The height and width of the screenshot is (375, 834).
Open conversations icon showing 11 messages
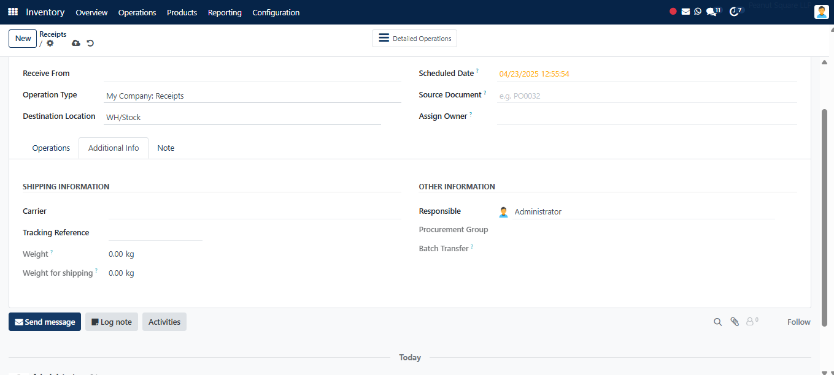pyautogui.click(x=713, y=11)
